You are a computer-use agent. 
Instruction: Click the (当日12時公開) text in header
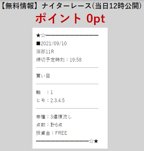(x=117, y=6)
